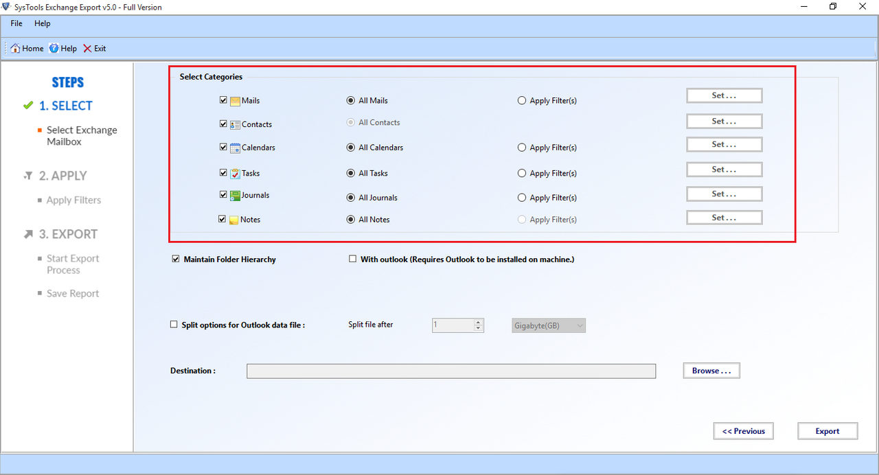Viewport: 879px width, 475px height.
Task: Uncheck the Calendars category checkbox
Action: tap(223, 147)
